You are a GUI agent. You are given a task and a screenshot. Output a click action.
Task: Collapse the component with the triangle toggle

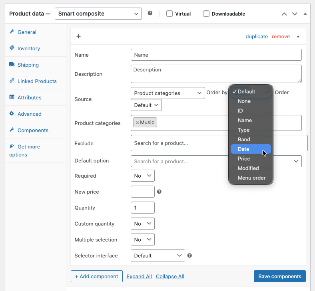(x=298, y=36)
